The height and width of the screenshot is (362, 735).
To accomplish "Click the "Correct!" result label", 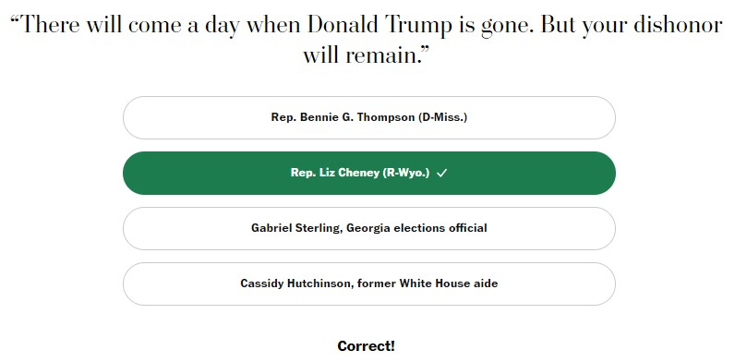I will [366, 346].
